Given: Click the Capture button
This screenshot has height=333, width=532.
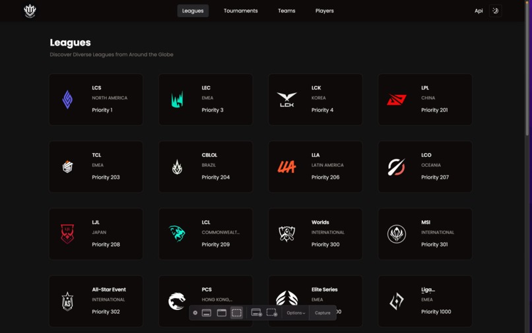Looking at the screenshot, I should click(322, 313).
